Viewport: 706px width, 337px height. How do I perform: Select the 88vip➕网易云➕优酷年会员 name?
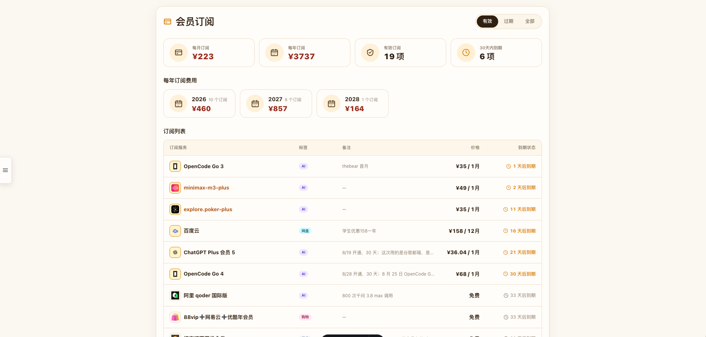coord(219,317)
